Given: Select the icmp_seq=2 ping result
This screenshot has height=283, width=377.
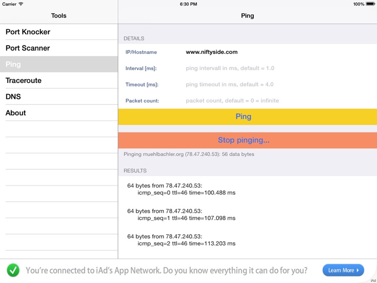Looking at the screenshot, I should tap(181, 240).
